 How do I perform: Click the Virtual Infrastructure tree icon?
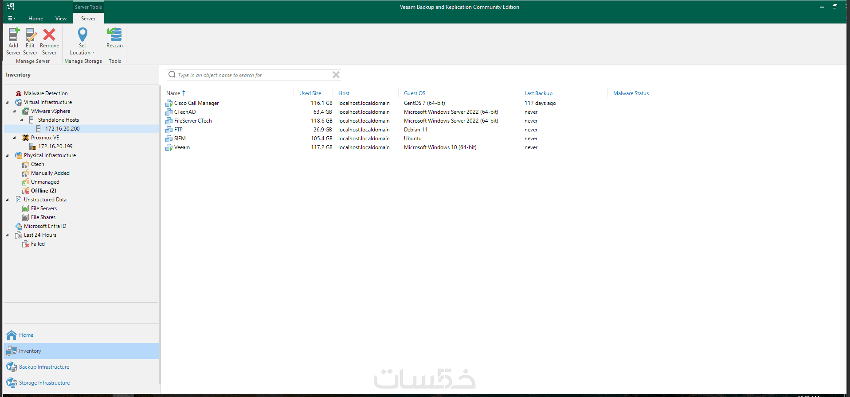[x=19, y=102]
